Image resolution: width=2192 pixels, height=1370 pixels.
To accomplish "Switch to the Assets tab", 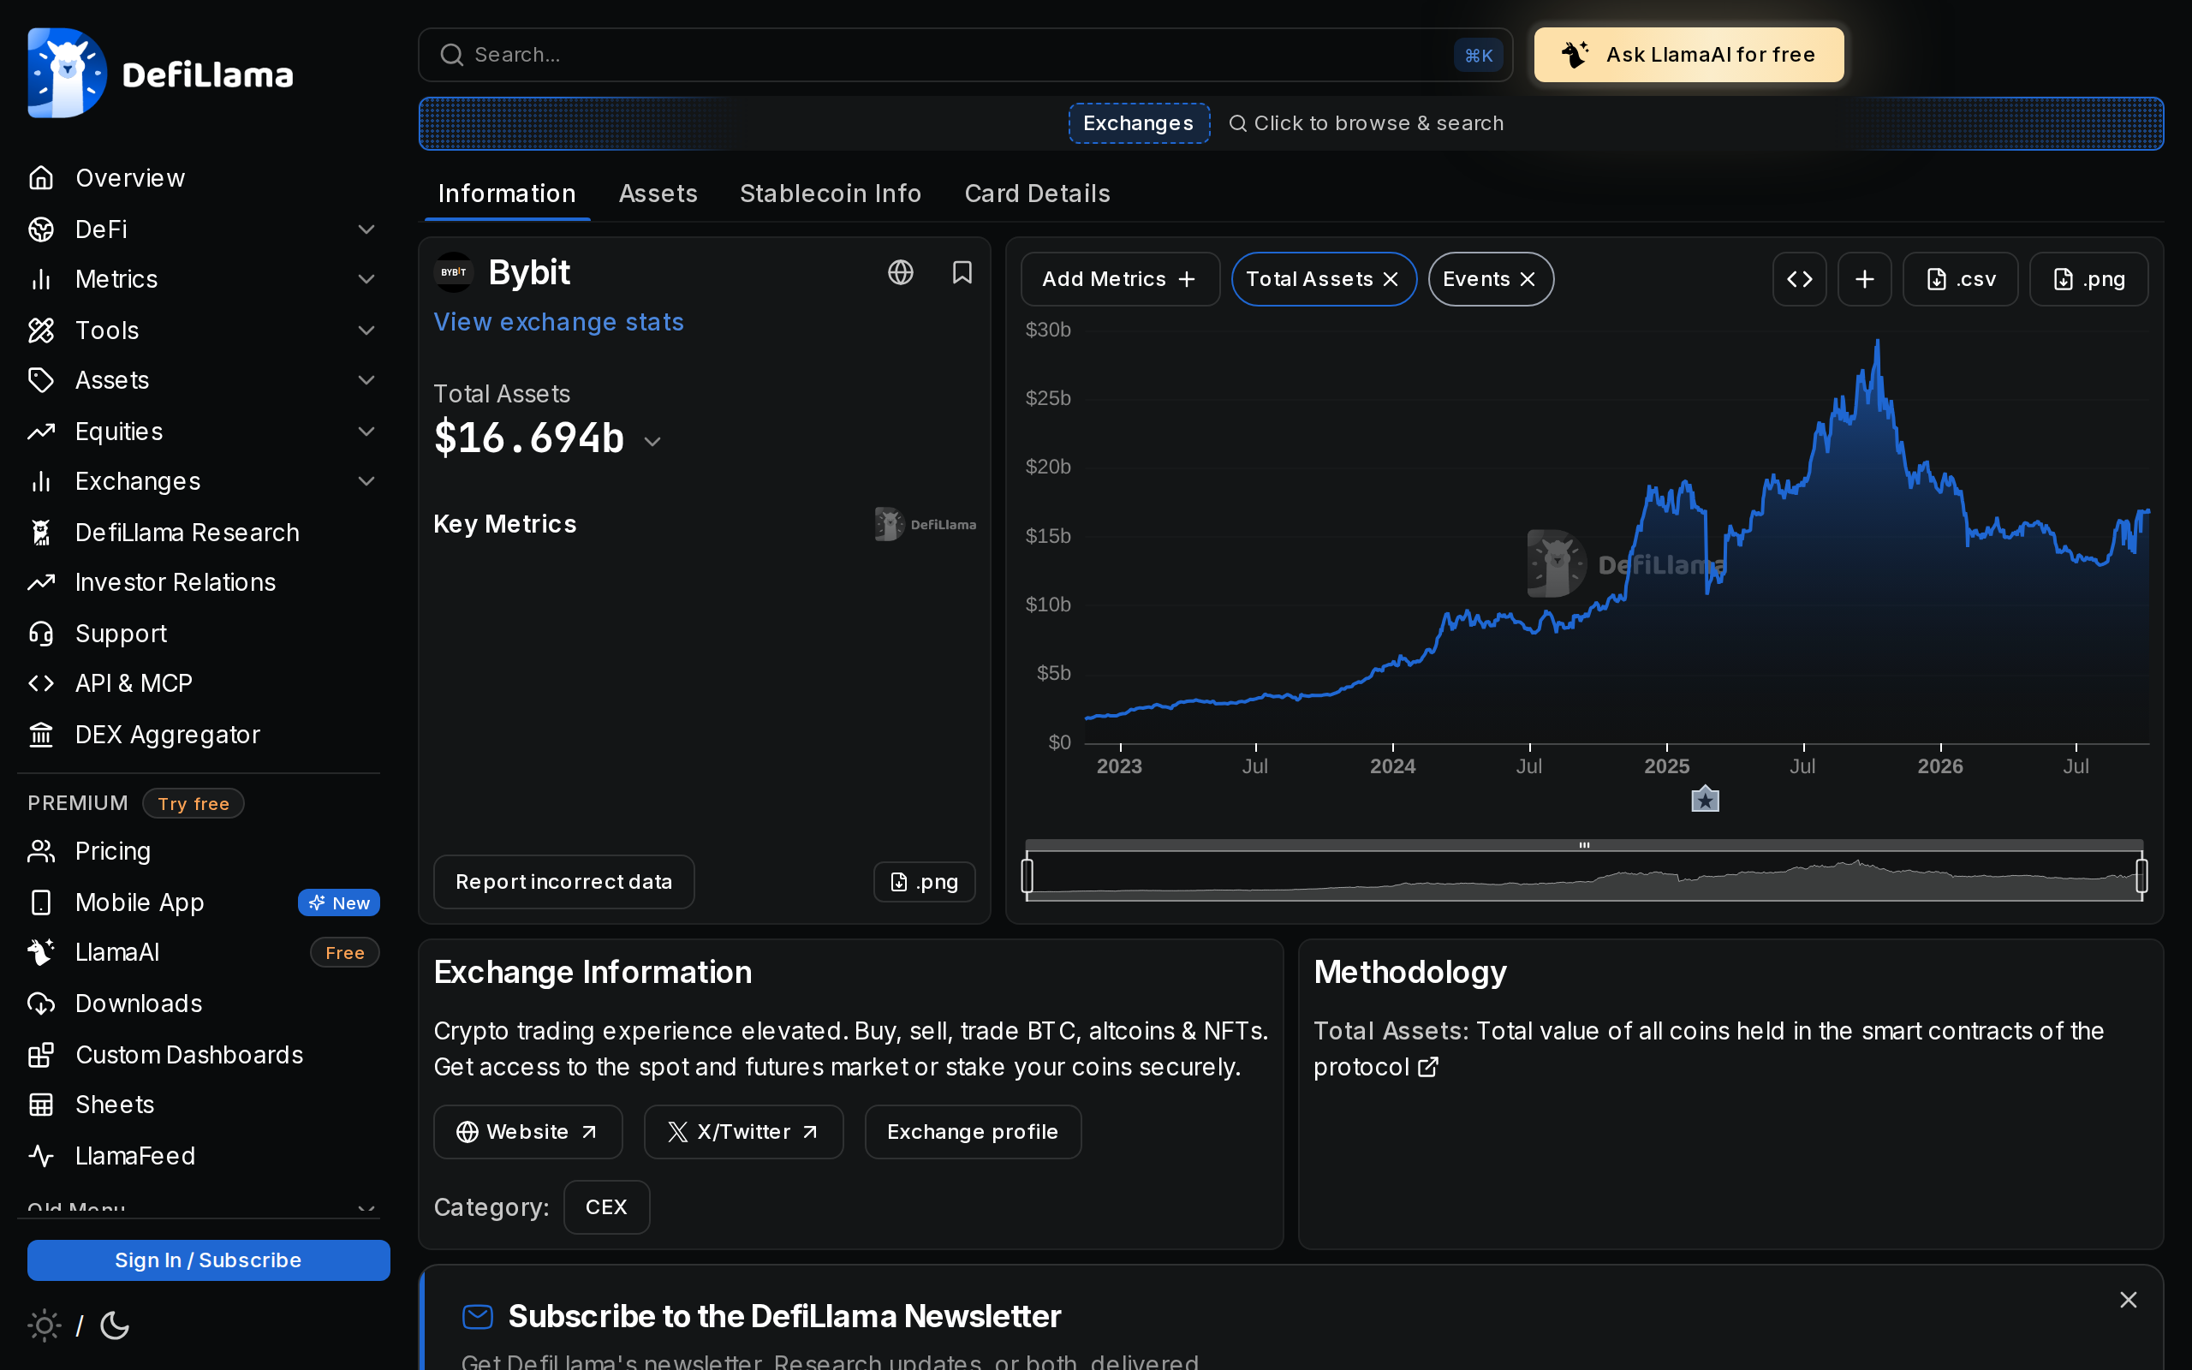I will [x=658, y=194].
